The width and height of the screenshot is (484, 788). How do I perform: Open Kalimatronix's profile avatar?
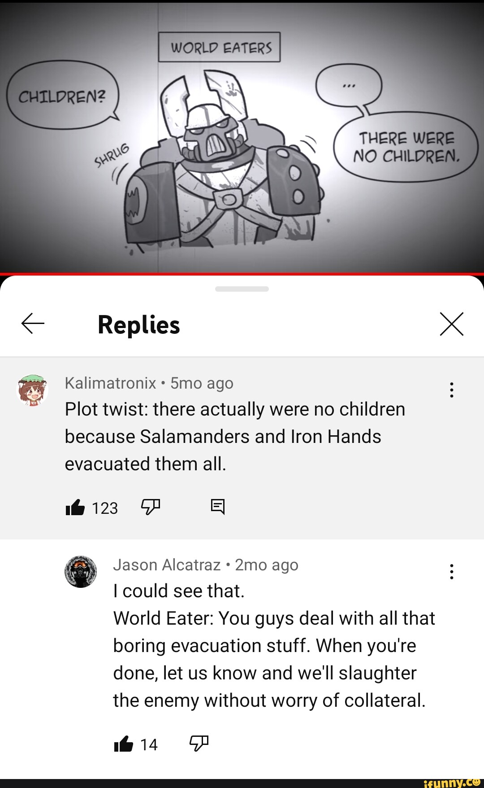click(x=33, y=390)
